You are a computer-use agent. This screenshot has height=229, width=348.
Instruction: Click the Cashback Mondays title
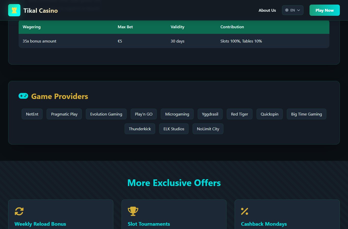264,224
